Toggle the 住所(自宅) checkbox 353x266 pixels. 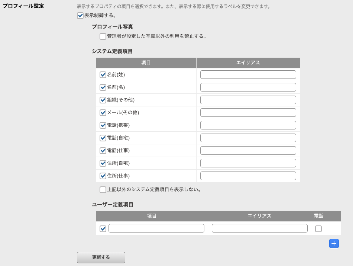(x=103, y=163)
